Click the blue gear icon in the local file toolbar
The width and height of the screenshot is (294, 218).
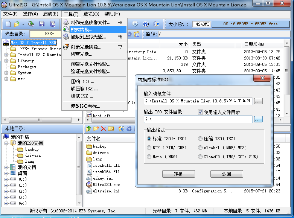click(129, 129)
